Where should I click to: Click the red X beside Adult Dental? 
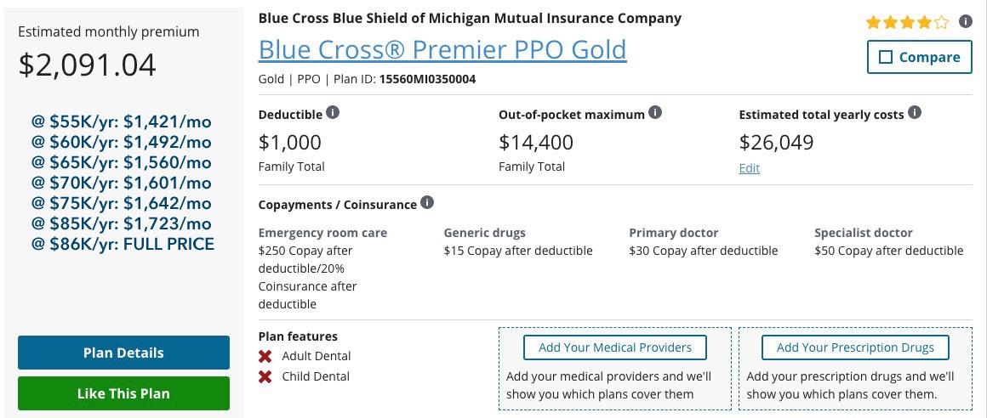pyautogui.click(x=265, y=356)
